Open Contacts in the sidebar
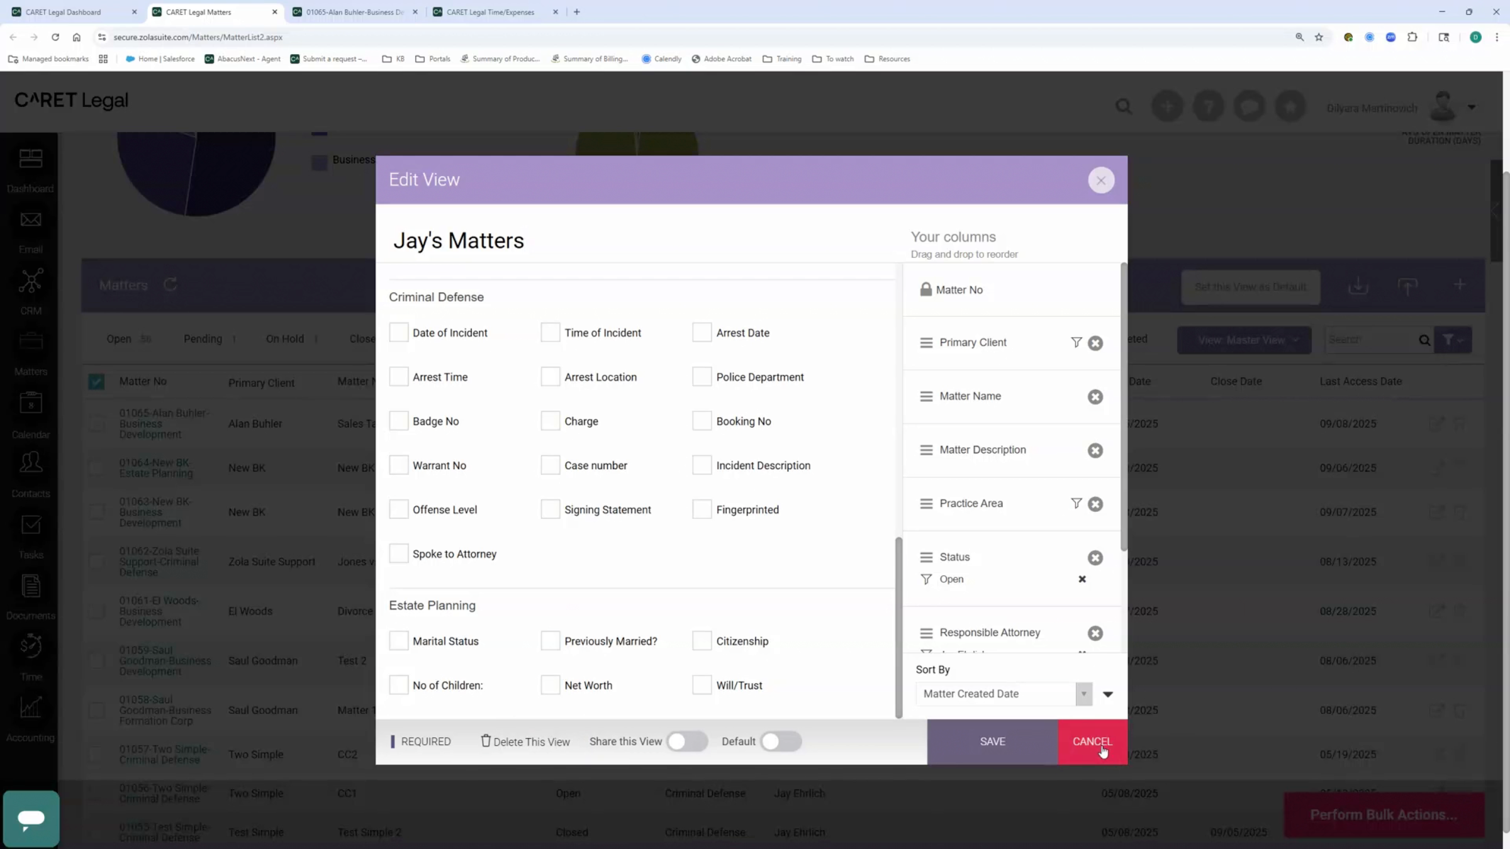The width and height of the screenshot is (1510, 849). tap(30, 475)
